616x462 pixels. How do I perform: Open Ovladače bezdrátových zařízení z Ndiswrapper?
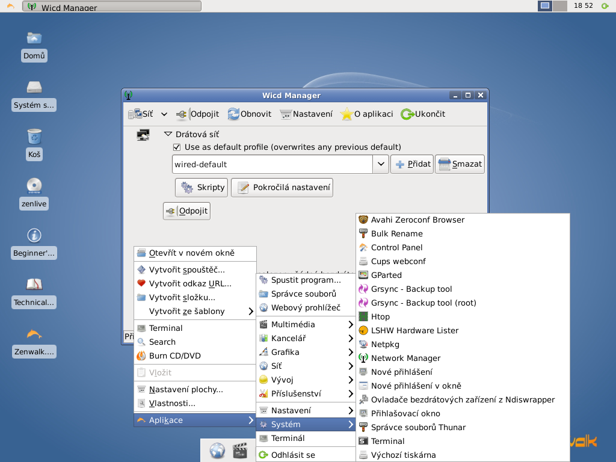pos(463,399)
